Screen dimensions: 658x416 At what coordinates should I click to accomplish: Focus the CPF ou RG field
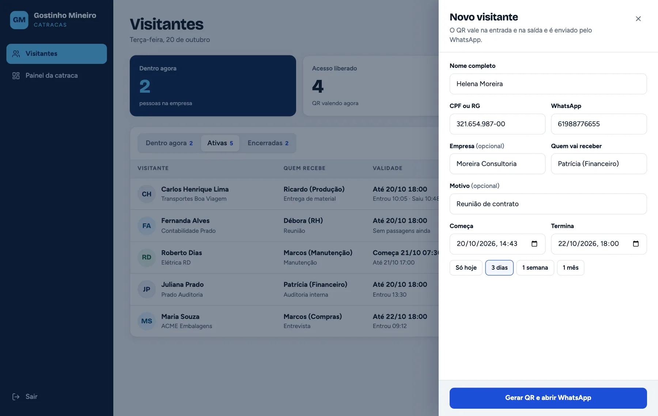tap(497, 124)
